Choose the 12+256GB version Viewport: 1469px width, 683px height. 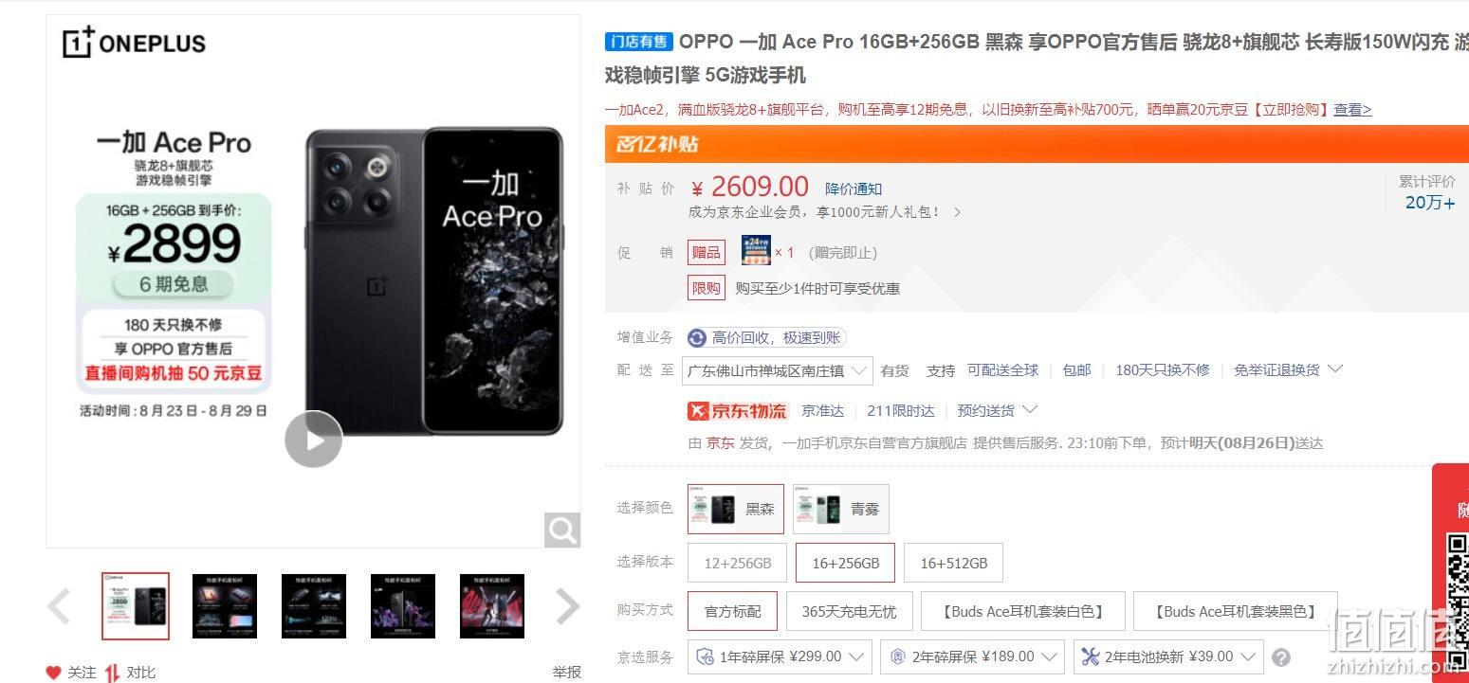coord(738,563)
